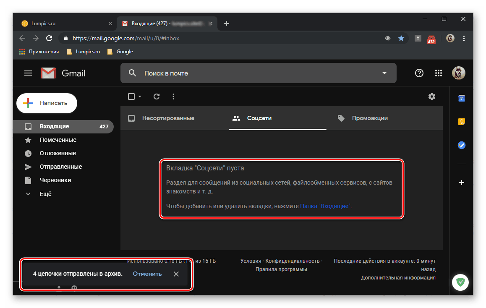The width and height of the screenshot is (486, 308).
Task: Open the Приложения bookmarks shortcut
Action: 39,52
